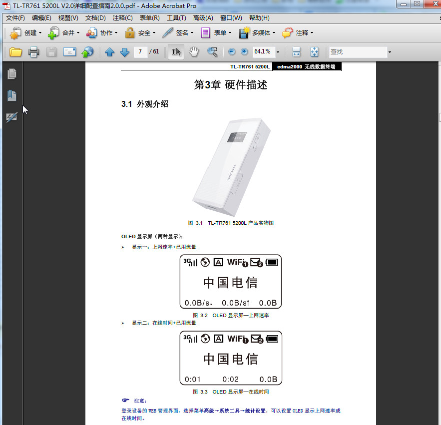The image size is (441, 425).
Task: Select the Marquee Zoom tool
Action: 212,52
